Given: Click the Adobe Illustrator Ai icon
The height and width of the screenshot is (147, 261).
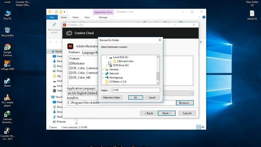Looking at the screenshot, I should tap(70, 46).
